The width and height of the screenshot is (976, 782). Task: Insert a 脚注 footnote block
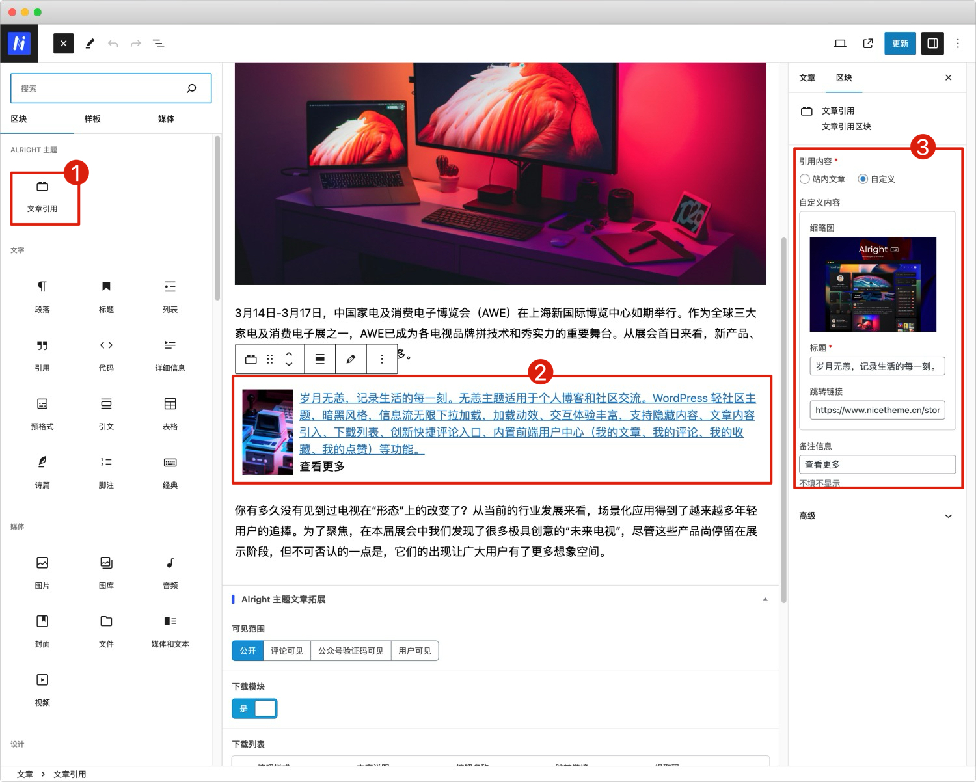[106, 472]
